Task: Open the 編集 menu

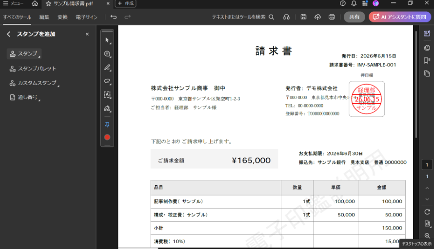Action: point(44,17)
